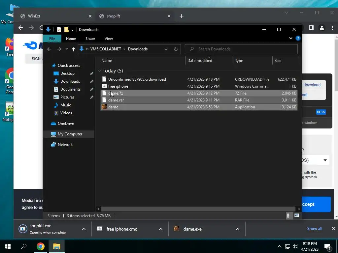Select the dame application file
This screenshot has width=338, height=253.
tap(199, 107)
